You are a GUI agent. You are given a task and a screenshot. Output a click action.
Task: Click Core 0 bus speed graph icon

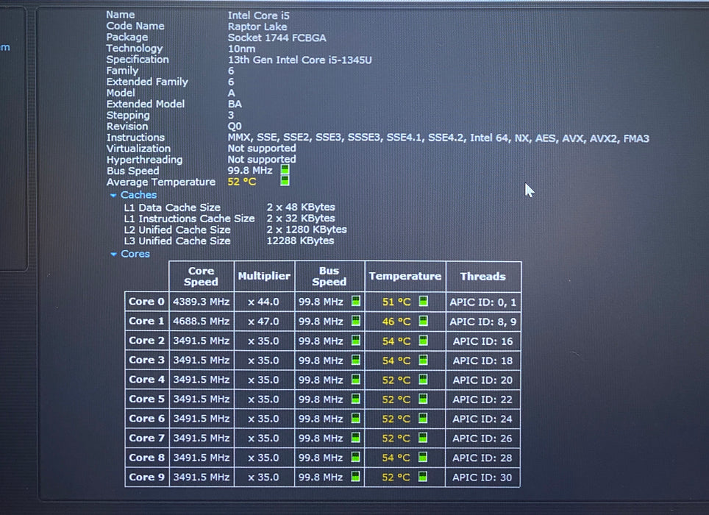coord(356,301)
